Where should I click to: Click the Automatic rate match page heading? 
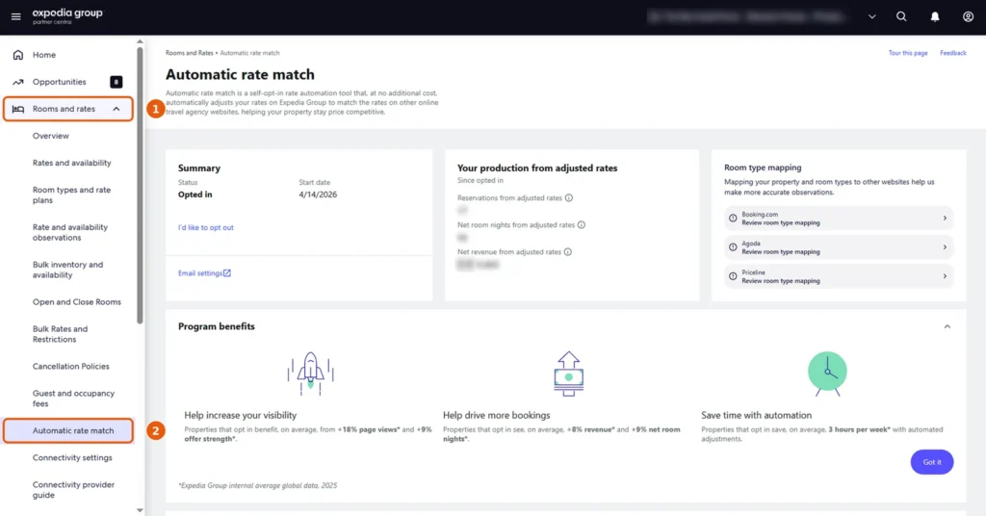240,74
